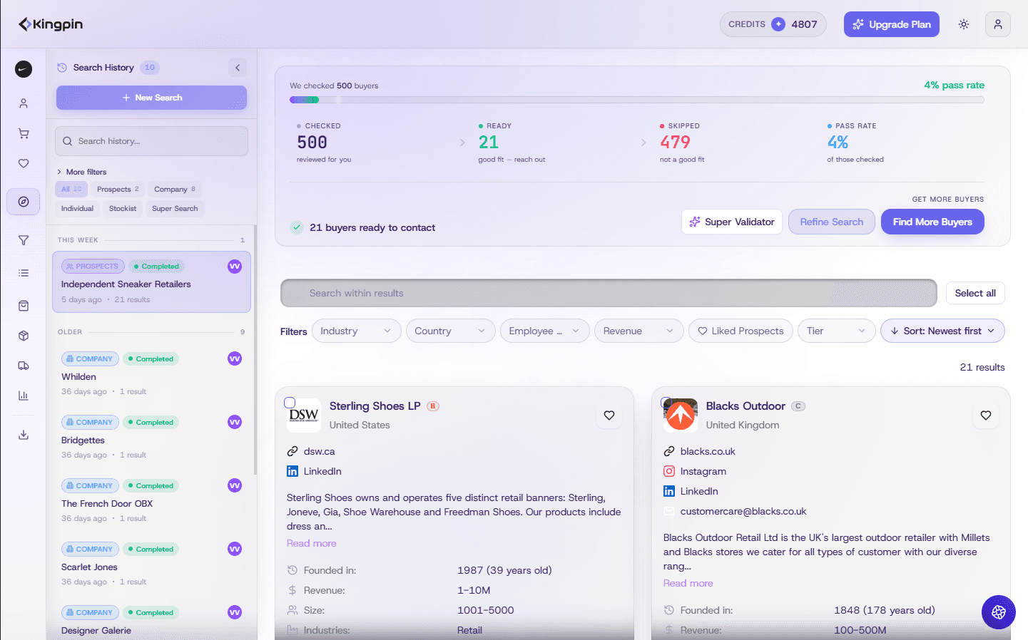Open the Revenue filter dropdown
This screenshot has height=640, width=1028.
coord(639,331)
